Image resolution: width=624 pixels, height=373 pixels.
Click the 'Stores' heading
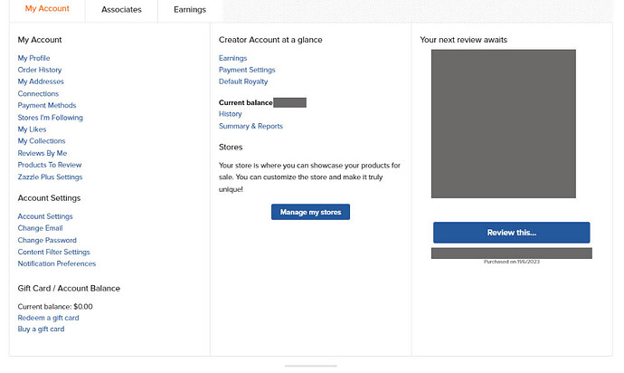[231, 147]
